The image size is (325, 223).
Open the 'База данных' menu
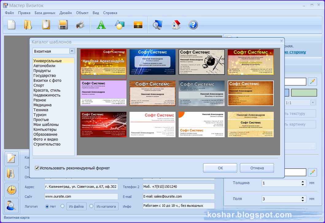click(45, 13)
